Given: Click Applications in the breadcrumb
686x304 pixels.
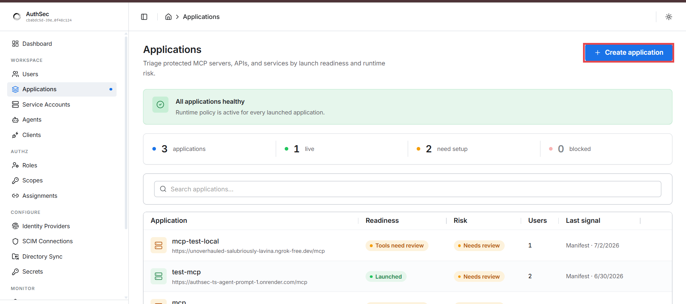Looking at the screenshot, I should coord(201,17).
